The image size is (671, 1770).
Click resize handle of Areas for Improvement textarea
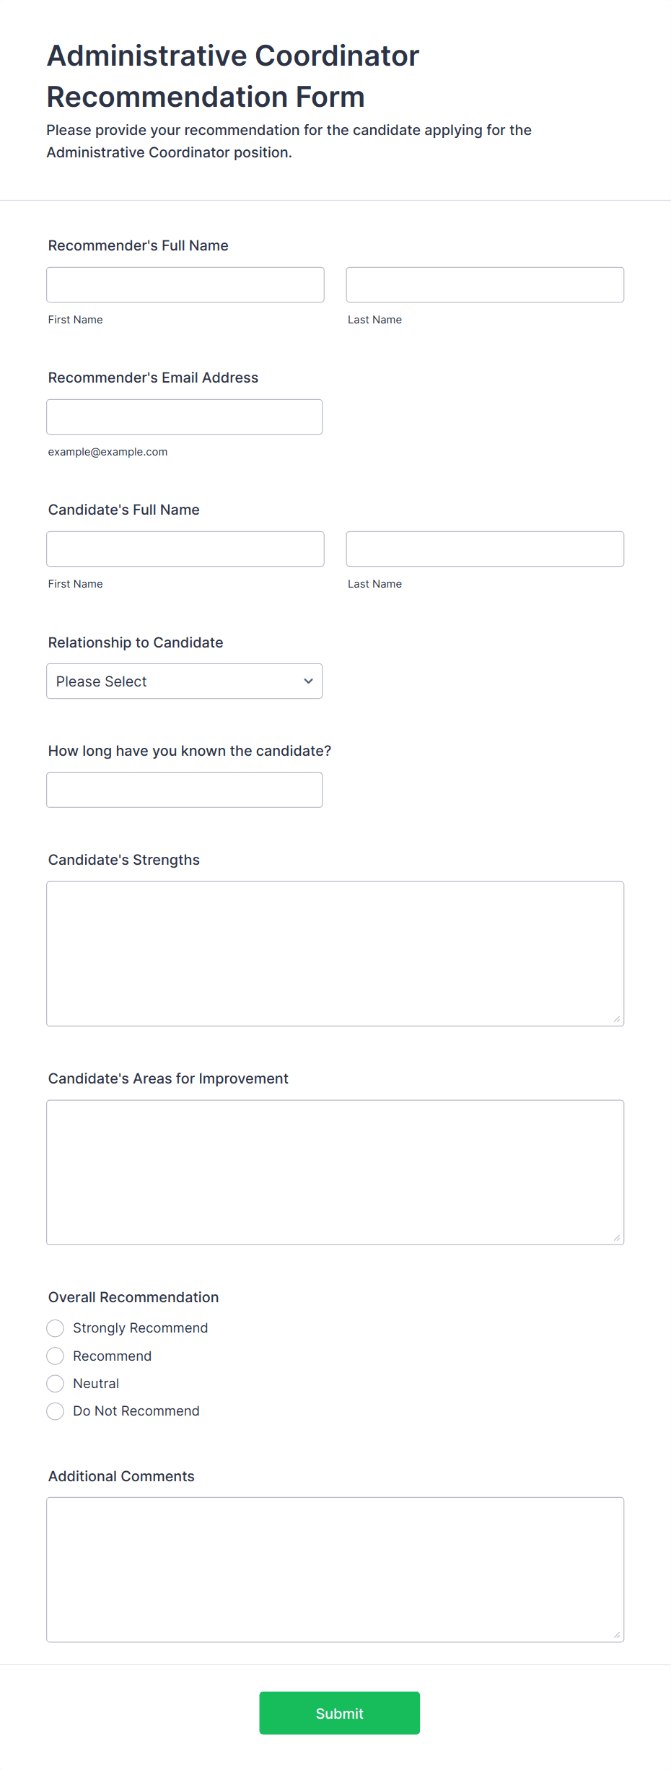click(616, 1237)
